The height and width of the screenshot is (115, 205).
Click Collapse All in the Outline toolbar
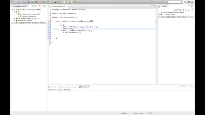coord(175,10)
